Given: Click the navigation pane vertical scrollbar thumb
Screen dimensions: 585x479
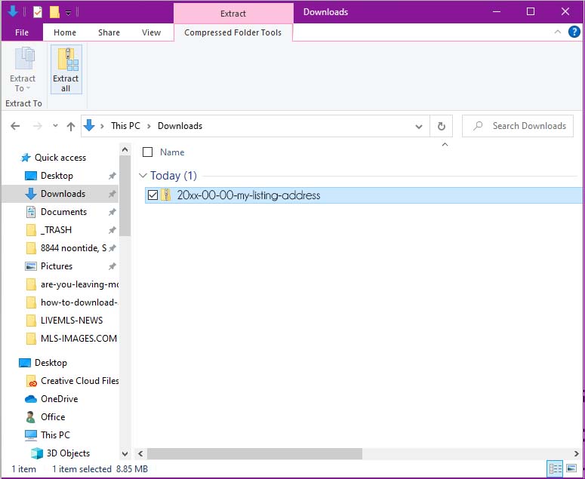Looking at the screenshot, I should pyautogui.click(x=125, y=195).
